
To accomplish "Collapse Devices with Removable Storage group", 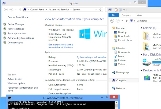I will coord(141,70).
